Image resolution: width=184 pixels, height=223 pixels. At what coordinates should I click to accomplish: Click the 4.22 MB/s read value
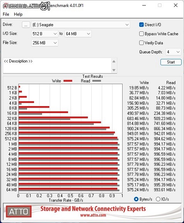coord(167,88)
